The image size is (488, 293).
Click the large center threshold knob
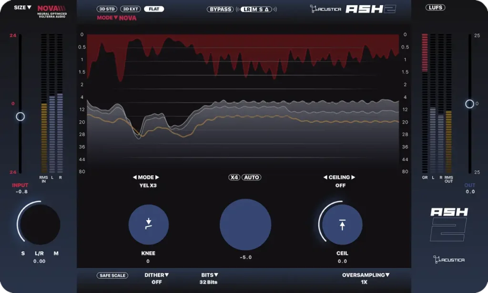click(x=245, y=224)
